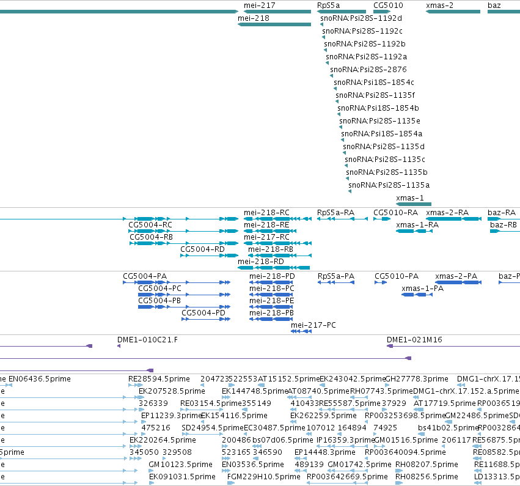Select snoRNA:Psi28S-1135b label
This screenshot has height=486, width=520.
coord(387,172)
